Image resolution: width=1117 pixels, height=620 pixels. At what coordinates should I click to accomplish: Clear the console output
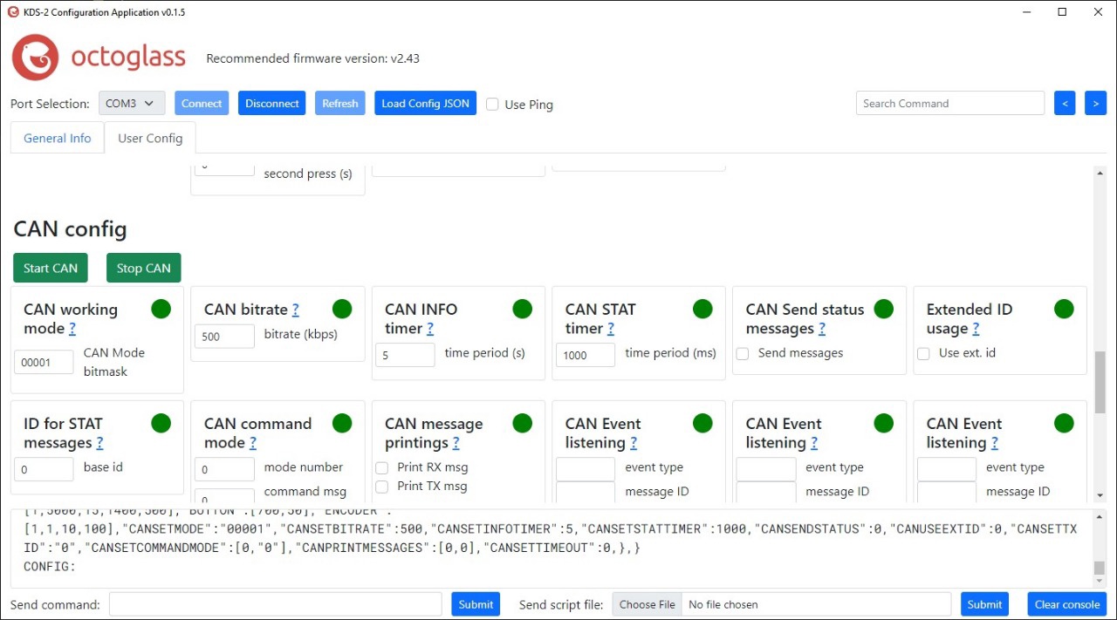1067,604
